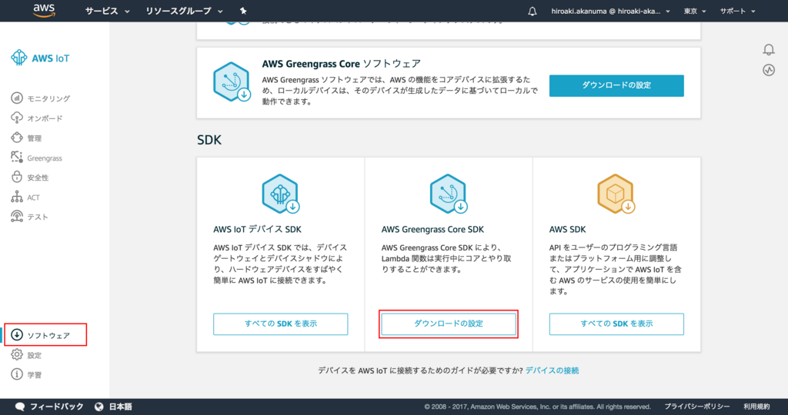Viewport: 788px width, 415px height.
Task: Click the テスト broadcast icon
Action: (x=17, y=216)
